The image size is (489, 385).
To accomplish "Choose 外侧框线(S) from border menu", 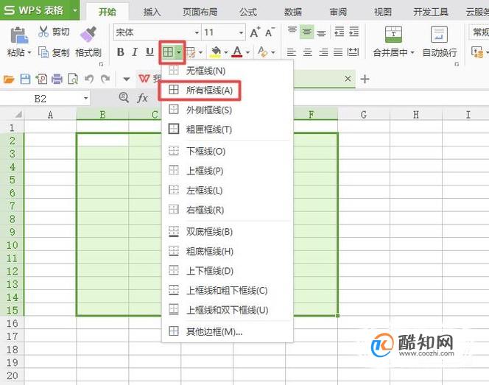I will click(x=227, y=110).
